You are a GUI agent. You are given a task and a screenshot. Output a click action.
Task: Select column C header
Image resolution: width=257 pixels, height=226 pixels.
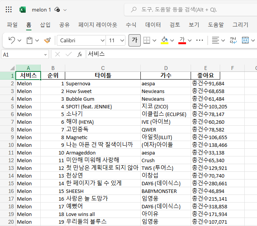(103, 68)
